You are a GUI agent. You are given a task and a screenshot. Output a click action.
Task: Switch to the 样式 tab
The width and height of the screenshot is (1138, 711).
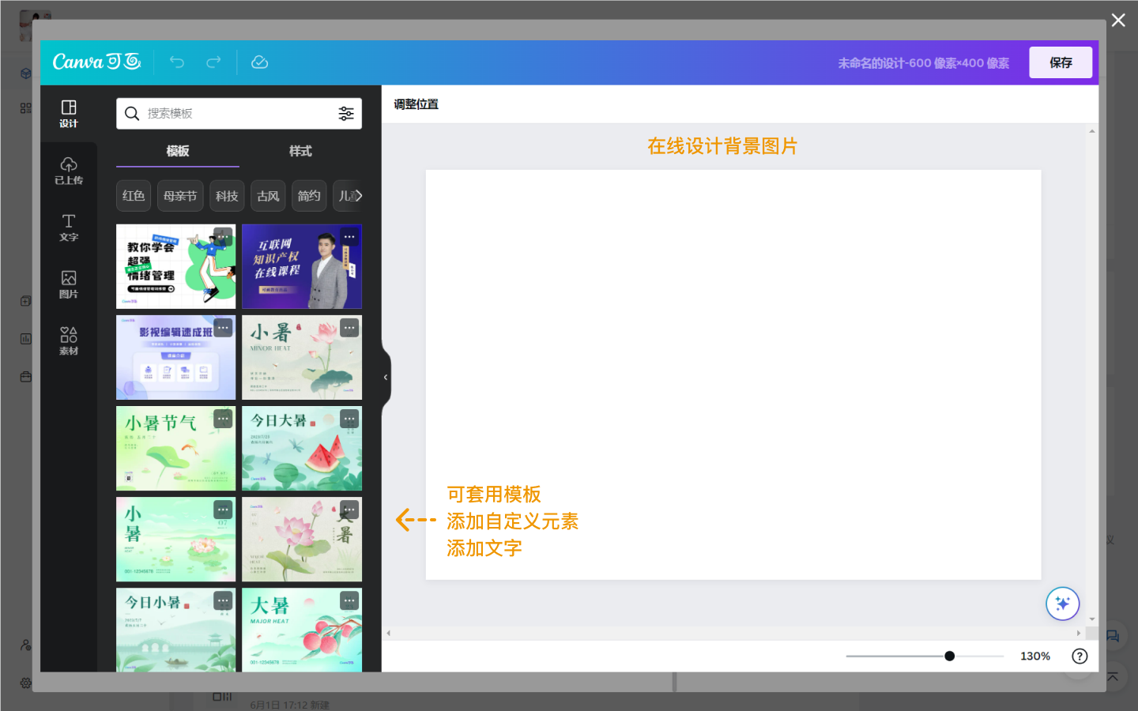(x=300, y=151)
